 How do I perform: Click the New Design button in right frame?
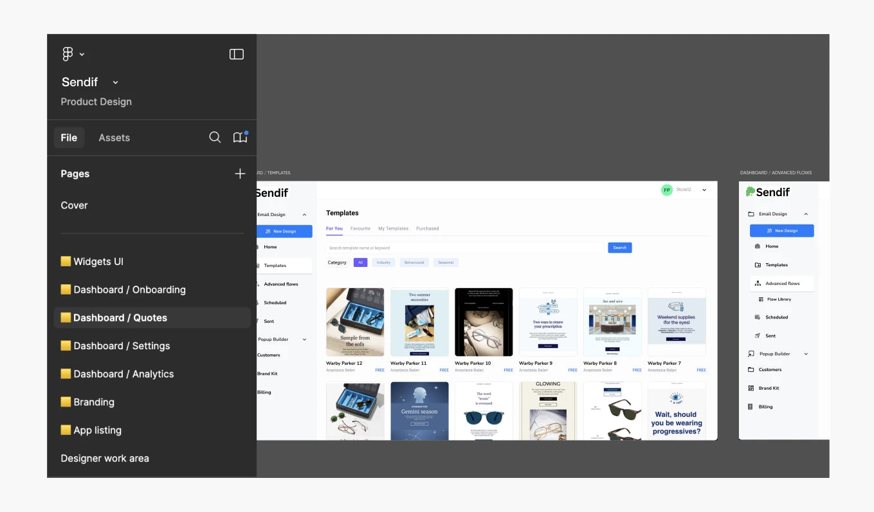tap(781, 230)
